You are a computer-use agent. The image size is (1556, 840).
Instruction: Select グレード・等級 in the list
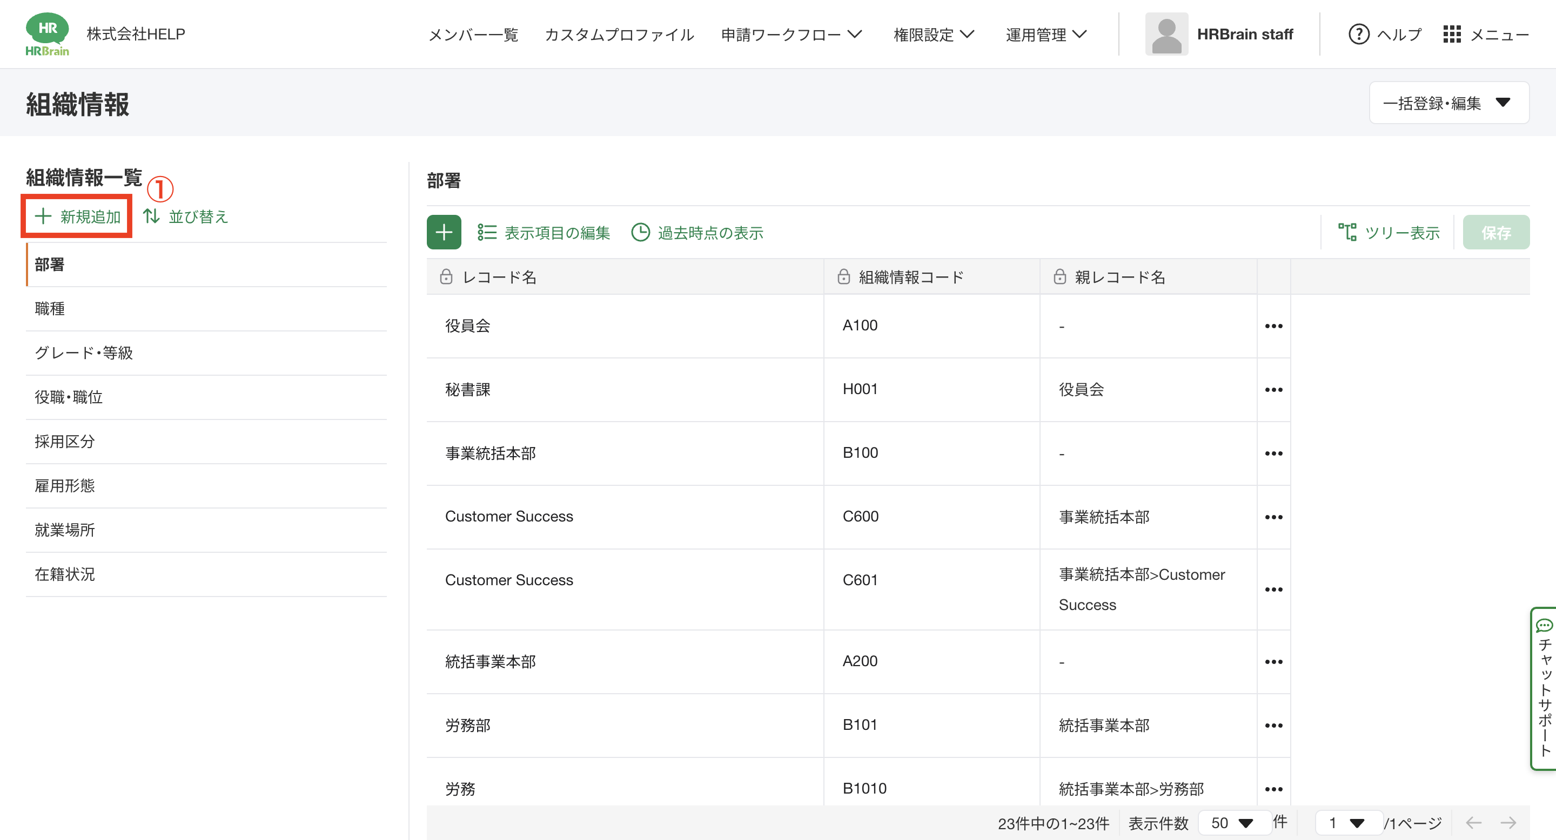pos(206,353)
